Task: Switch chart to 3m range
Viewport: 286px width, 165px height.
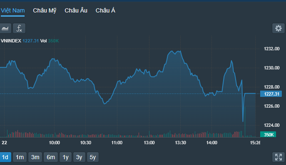Action: coord(35,157)
